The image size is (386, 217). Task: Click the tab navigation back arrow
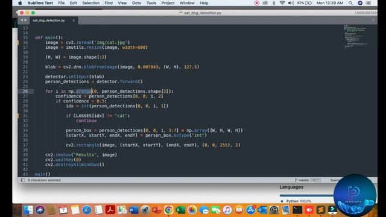(x=22, y=20)
